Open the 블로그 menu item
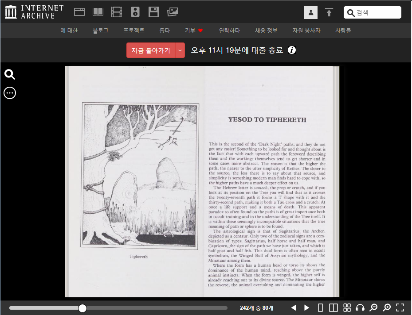This screenshot has height=315, width=412. pos(101,31)
